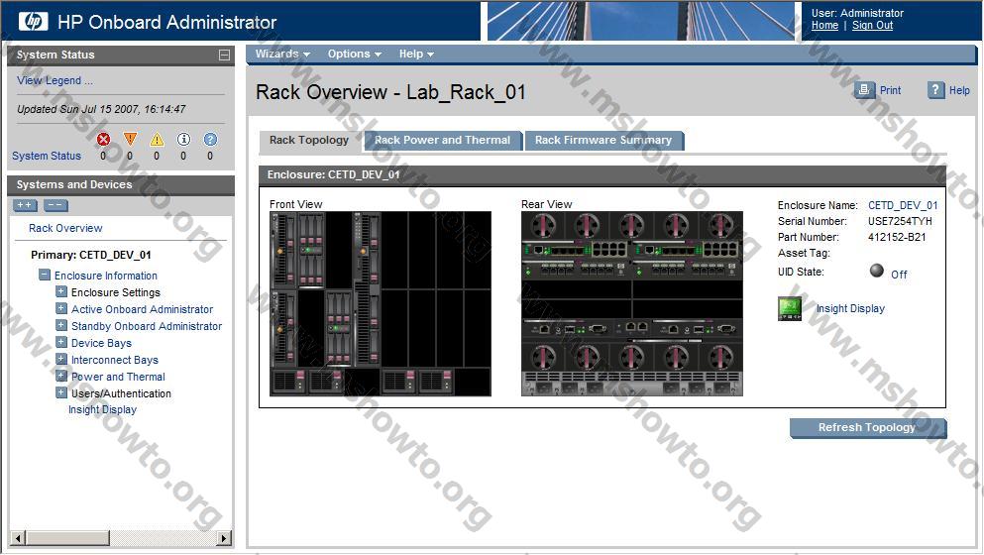This screenshot has height=555, width=984.
Task: Click the Insight Display link beside icon
Action: click(850, 308)
